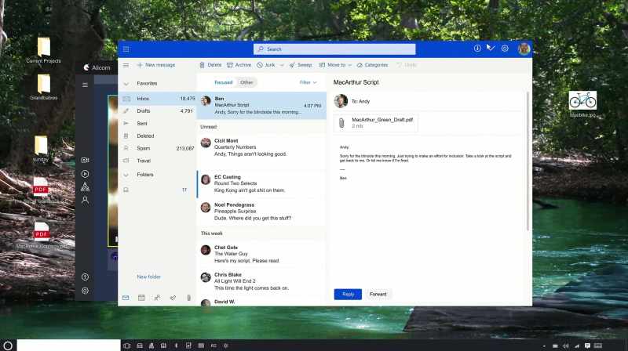Image resolution: width=628 pixels, height=351 pixels.
Task: Open the Spam folder
Action: 158,148
